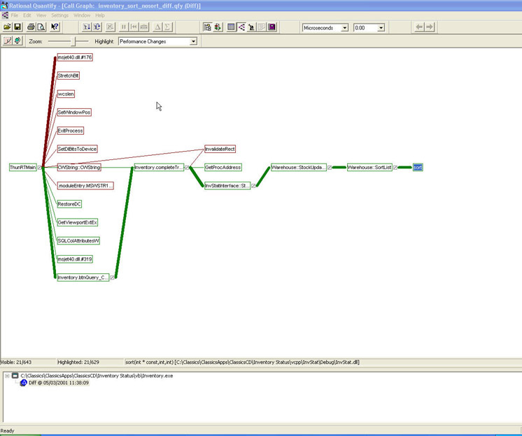Viewport: 522px width, 436px height.
Task: Open the Microseconds units dropdown
Action: 344,28
